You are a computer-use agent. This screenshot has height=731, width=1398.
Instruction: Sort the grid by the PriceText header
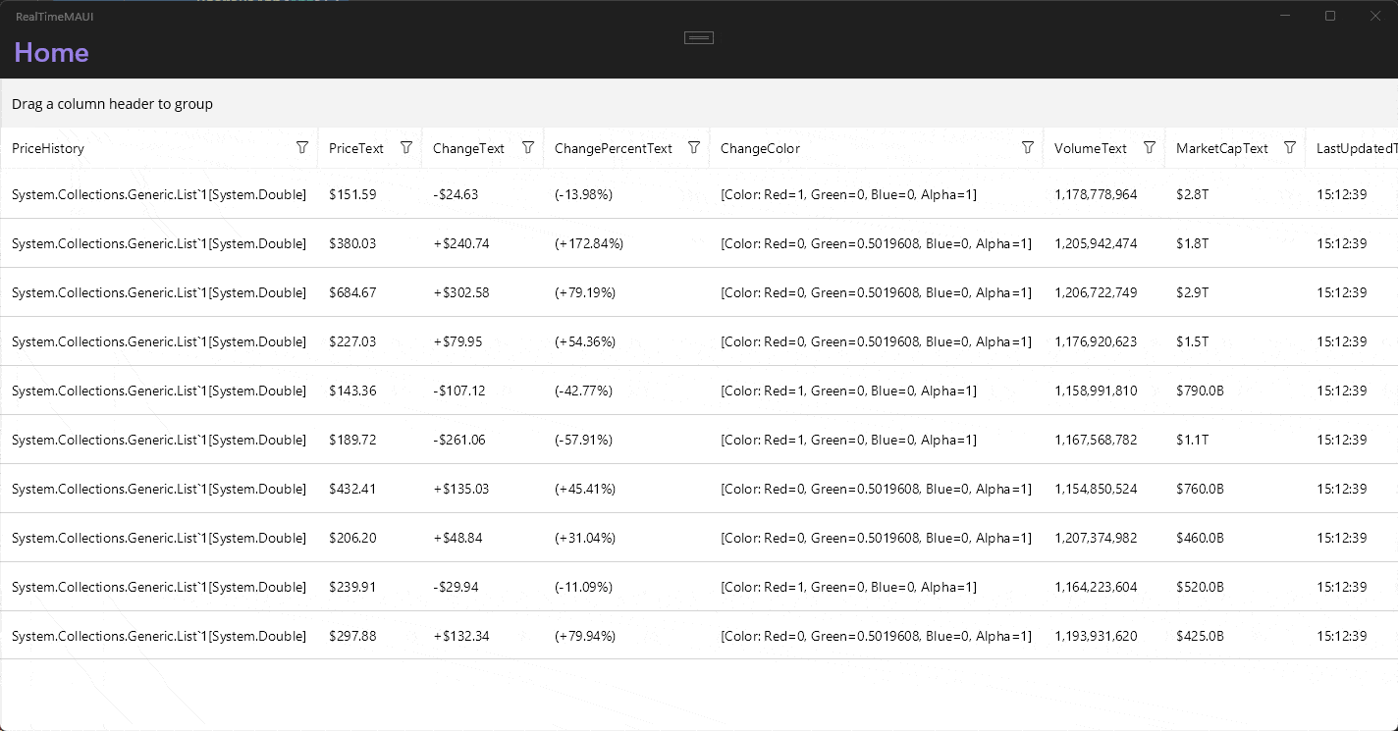[x=355, y=147]
